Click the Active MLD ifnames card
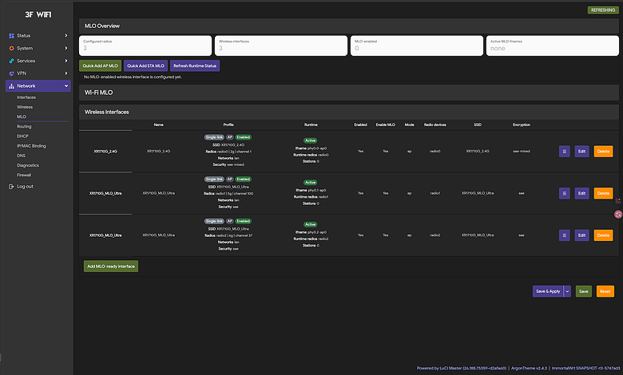The height and width of the screenshot is (375, 623). click(552, 45)
